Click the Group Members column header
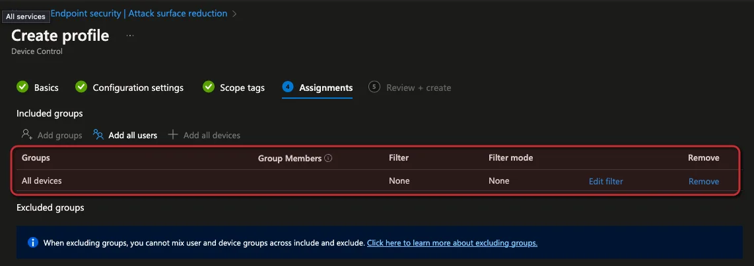 pos(290,157)
